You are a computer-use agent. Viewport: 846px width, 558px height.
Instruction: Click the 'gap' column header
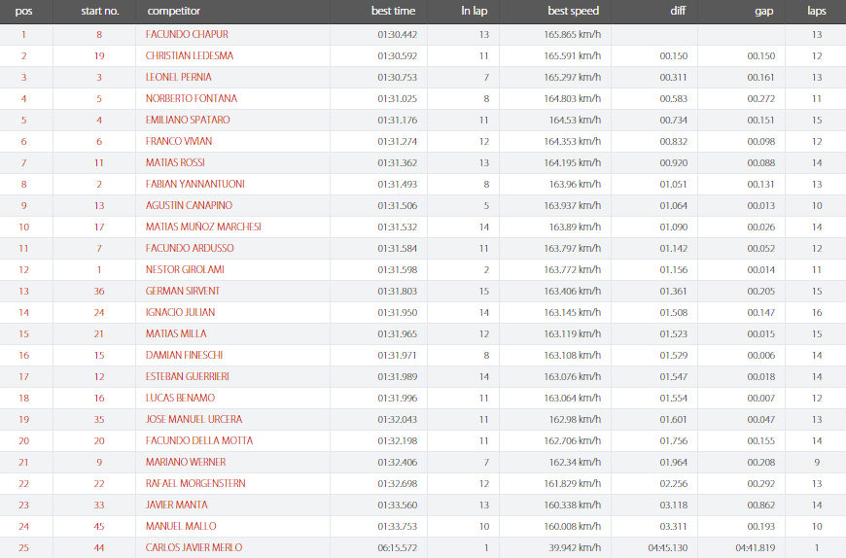764,11
